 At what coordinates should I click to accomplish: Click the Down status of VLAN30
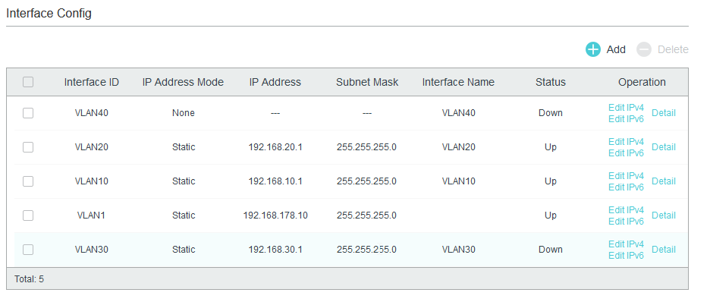pos(551,250)
